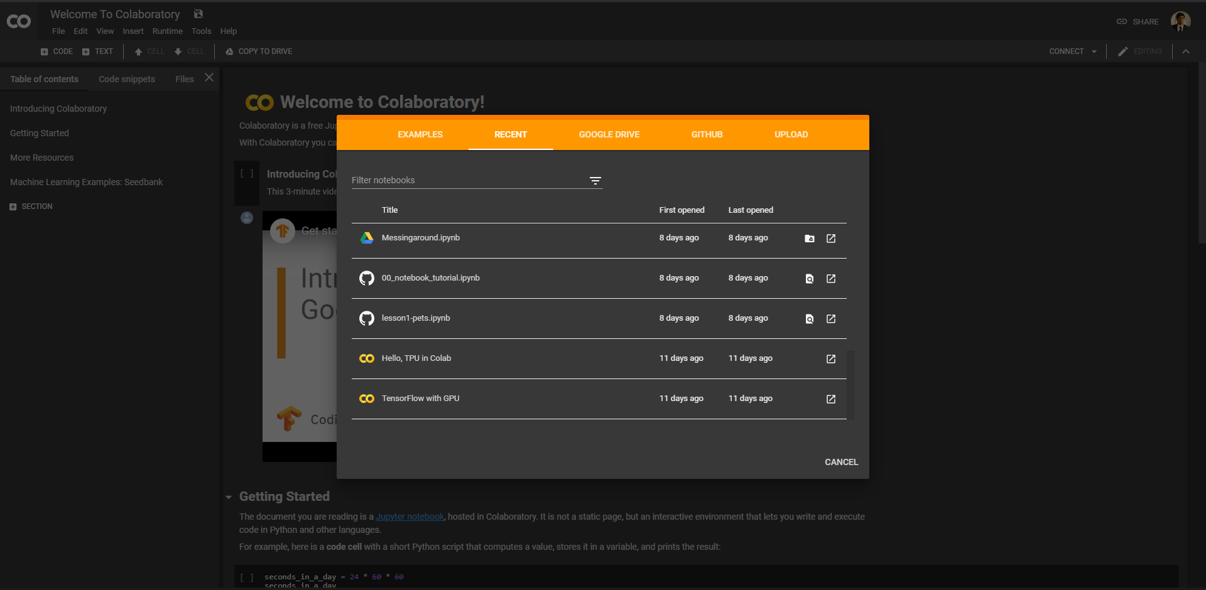This screenshot has width=1206, height=590.
Task: Open the File menu
Action: pos(58,31)
